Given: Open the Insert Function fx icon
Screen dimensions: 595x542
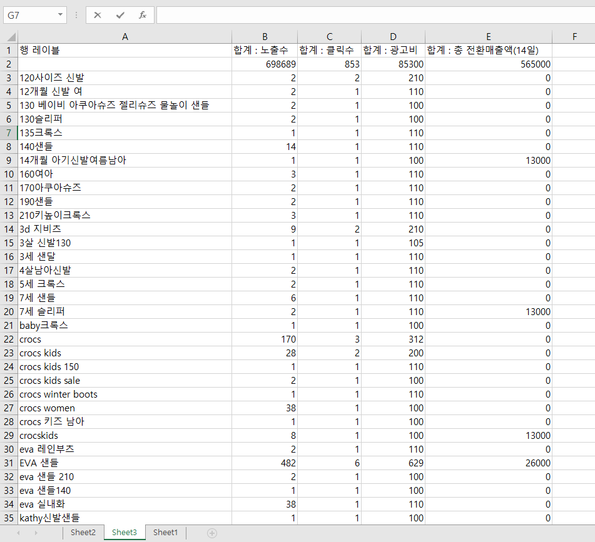Looking at the screenshot, I should pyautogui.click(x=142, y=15).
